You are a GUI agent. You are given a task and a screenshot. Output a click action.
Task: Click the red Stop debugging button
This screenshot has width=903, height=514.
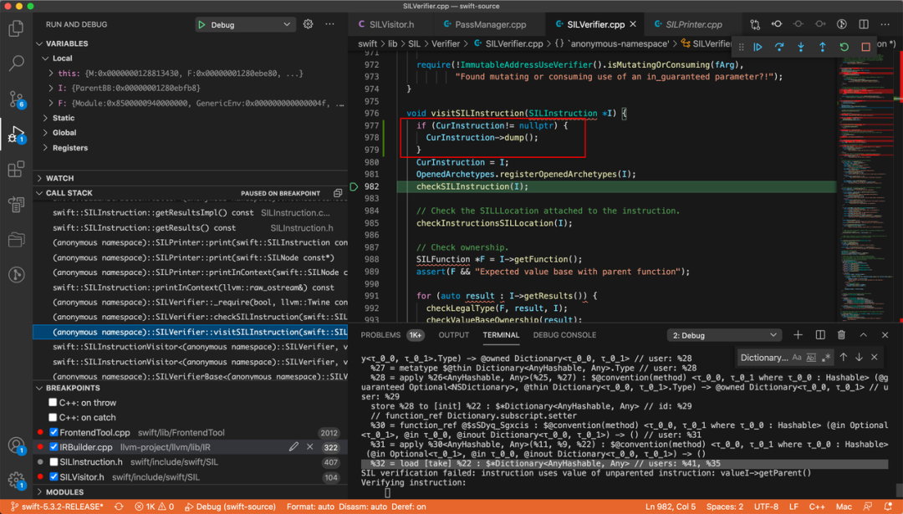pyautogui.click(x=865, y=47)
